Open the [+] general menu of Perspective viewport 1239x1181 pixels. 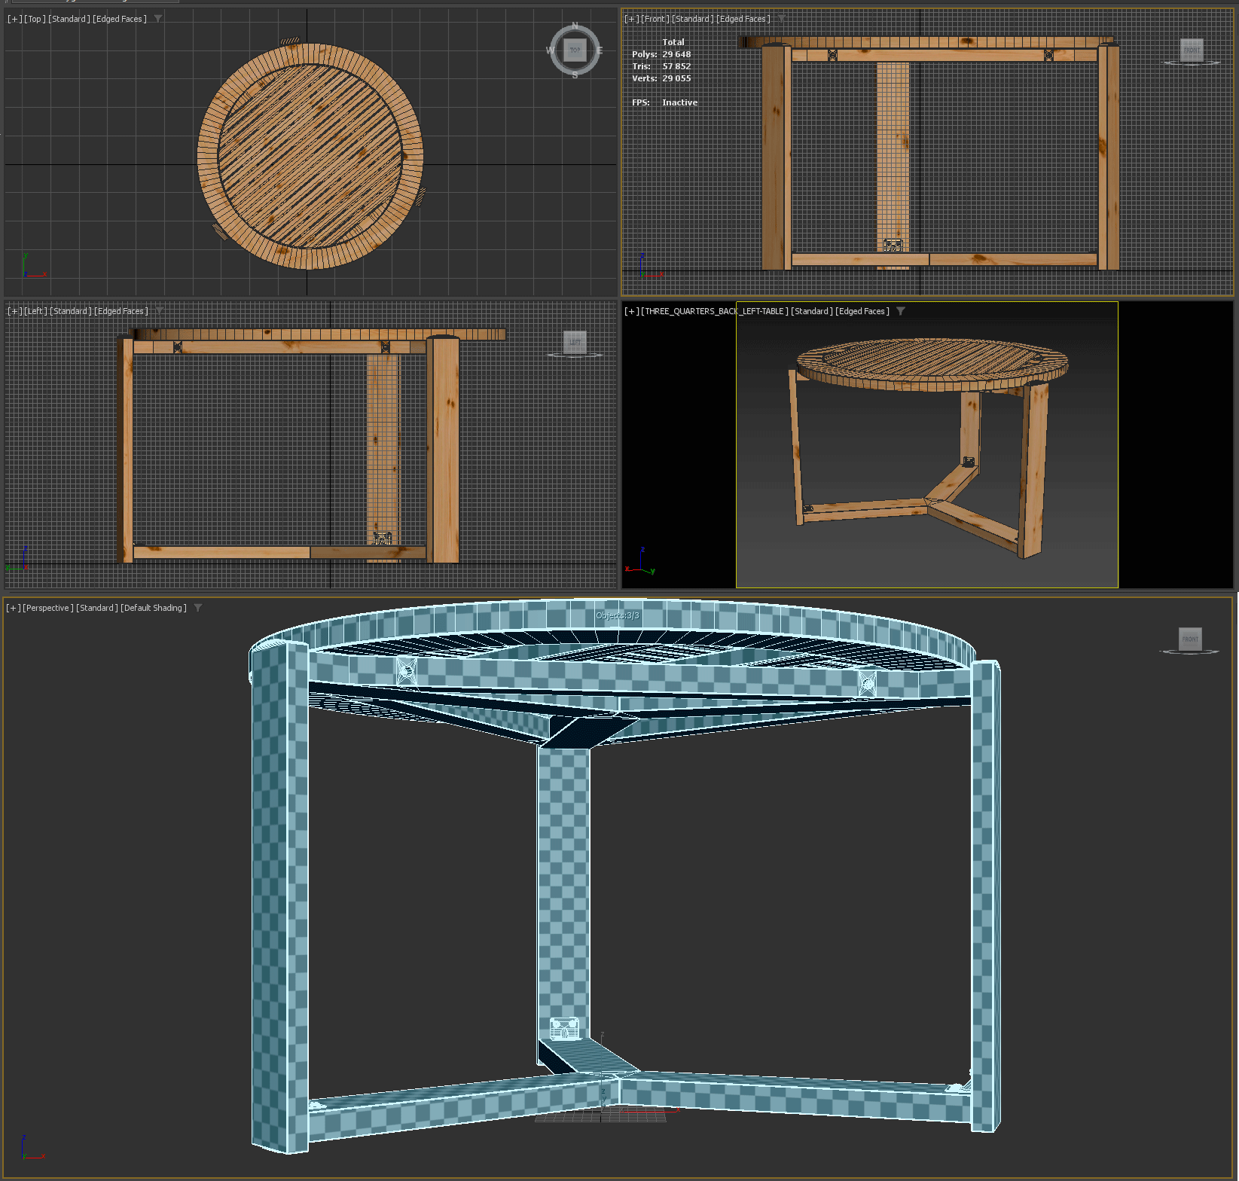pos(14,608)
